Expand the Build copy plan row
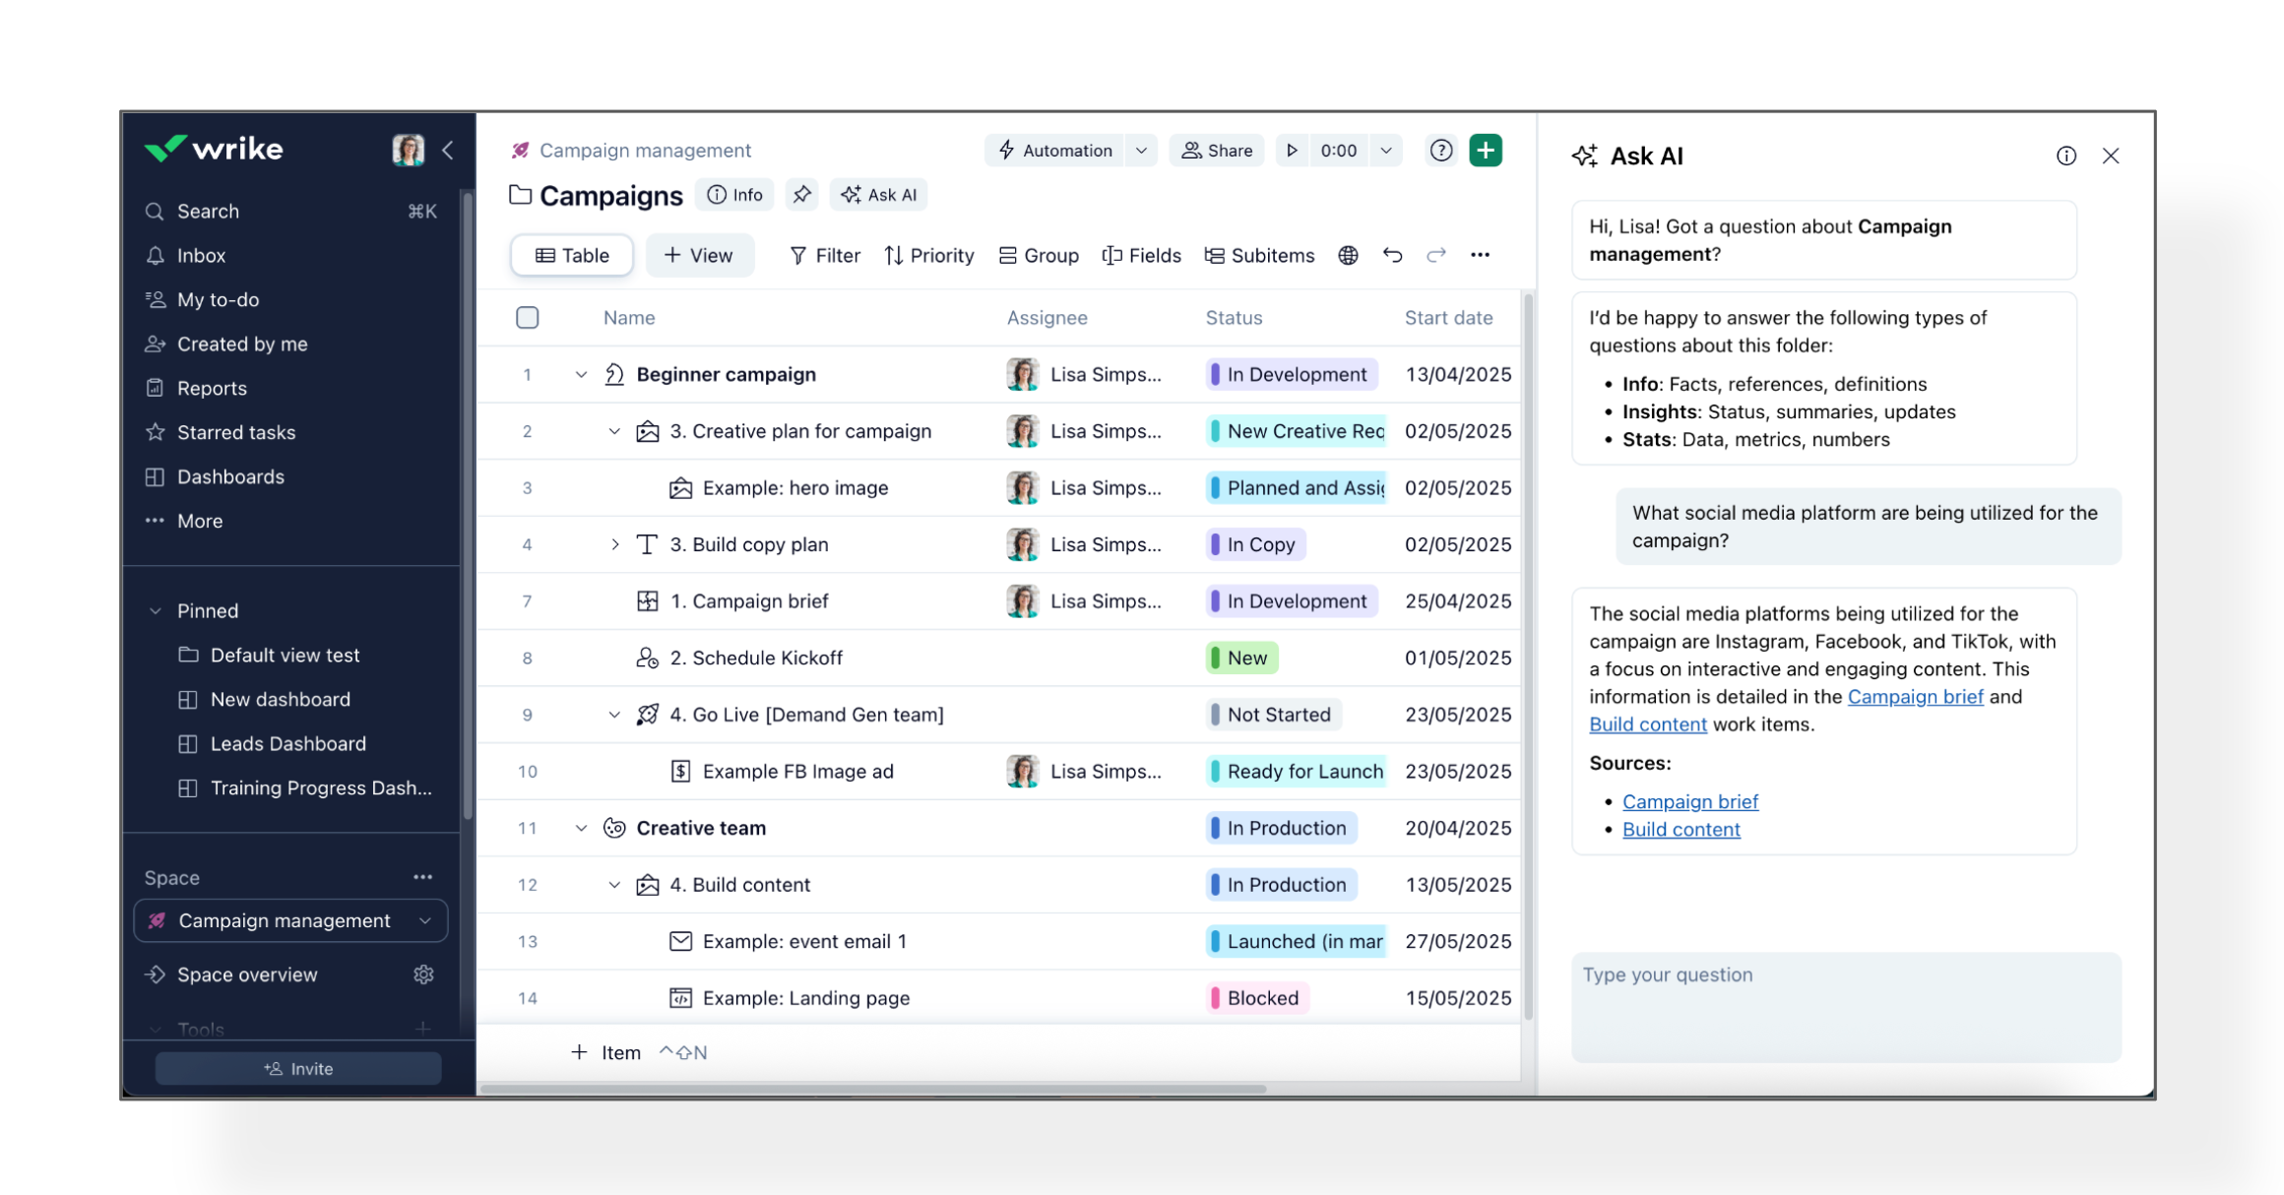 pos(614,544)
